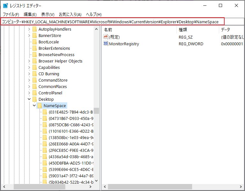This screenshot has width=245, height=191.
Task: Click the 0x00000001 data cell
Action: click(x=232, y=44)
